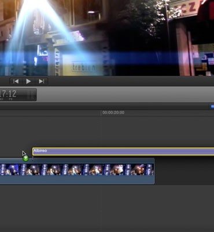Click the video preview in the viewer
This screenshot has width=214, height=232.
pos(107,38)
